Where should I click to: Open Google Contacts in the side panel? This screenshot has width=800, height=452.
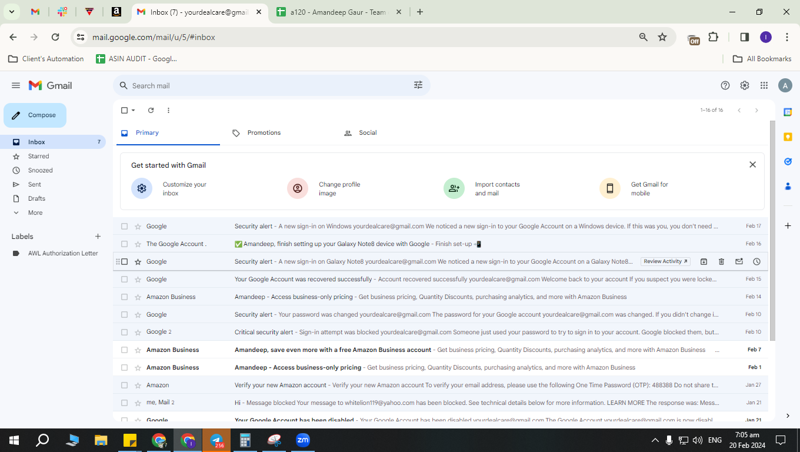pyautogui.click(x=788, y=186)
